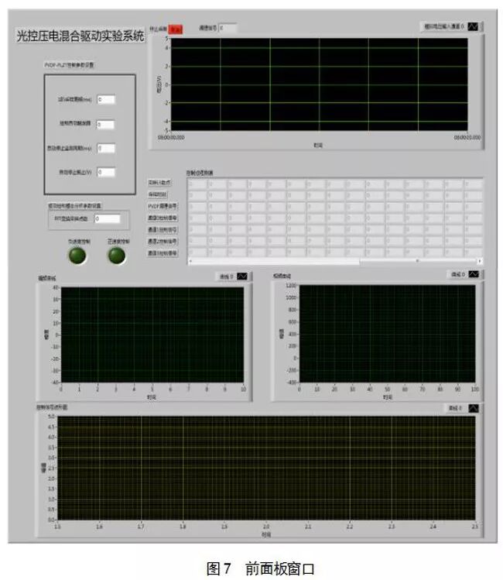Click the 光控压电混合驱动实验系统 title label

[x=80, y=36]
